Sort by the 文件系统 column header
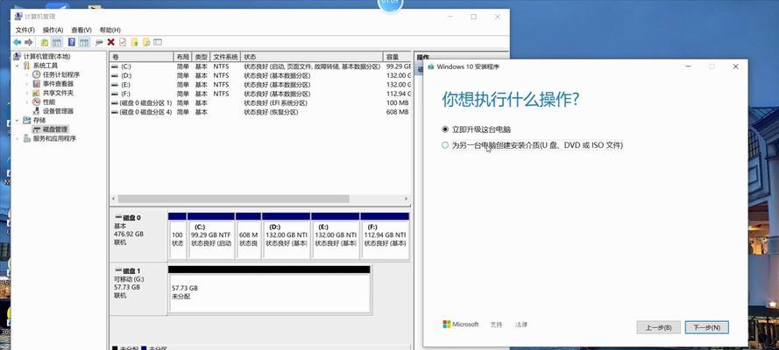 click(x=225, y=57)
